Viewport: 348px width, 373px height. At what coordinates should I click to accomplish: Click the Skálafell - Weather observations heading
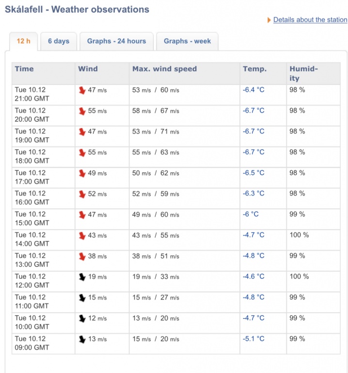(x=77, y=9)
